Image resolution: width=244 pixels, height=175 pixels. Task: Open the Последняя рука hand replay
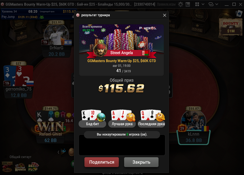coord(151,119)
